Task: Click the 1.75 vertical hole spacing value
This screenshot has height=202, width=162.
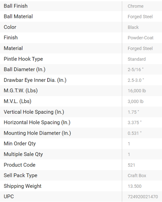Action: pos(133,112)
